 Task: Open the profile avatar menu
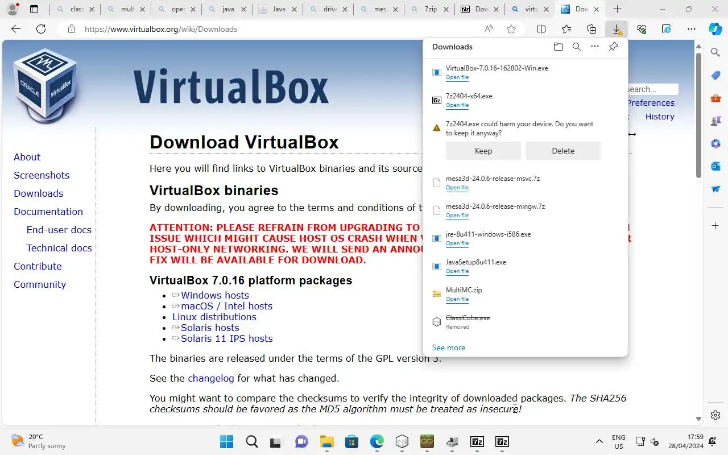pos(13,9)
